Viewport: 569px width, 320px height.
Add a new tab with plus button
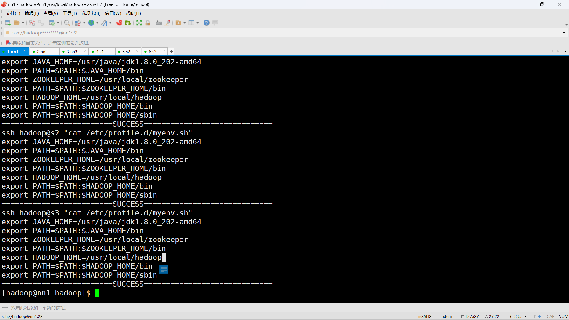click(171, 52)
